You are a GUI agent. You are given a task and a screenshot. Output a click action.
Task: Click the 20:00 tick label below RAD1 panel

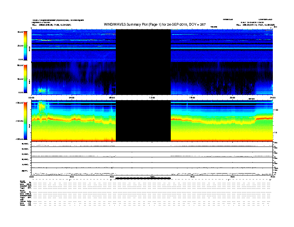[x=232, y=98]
